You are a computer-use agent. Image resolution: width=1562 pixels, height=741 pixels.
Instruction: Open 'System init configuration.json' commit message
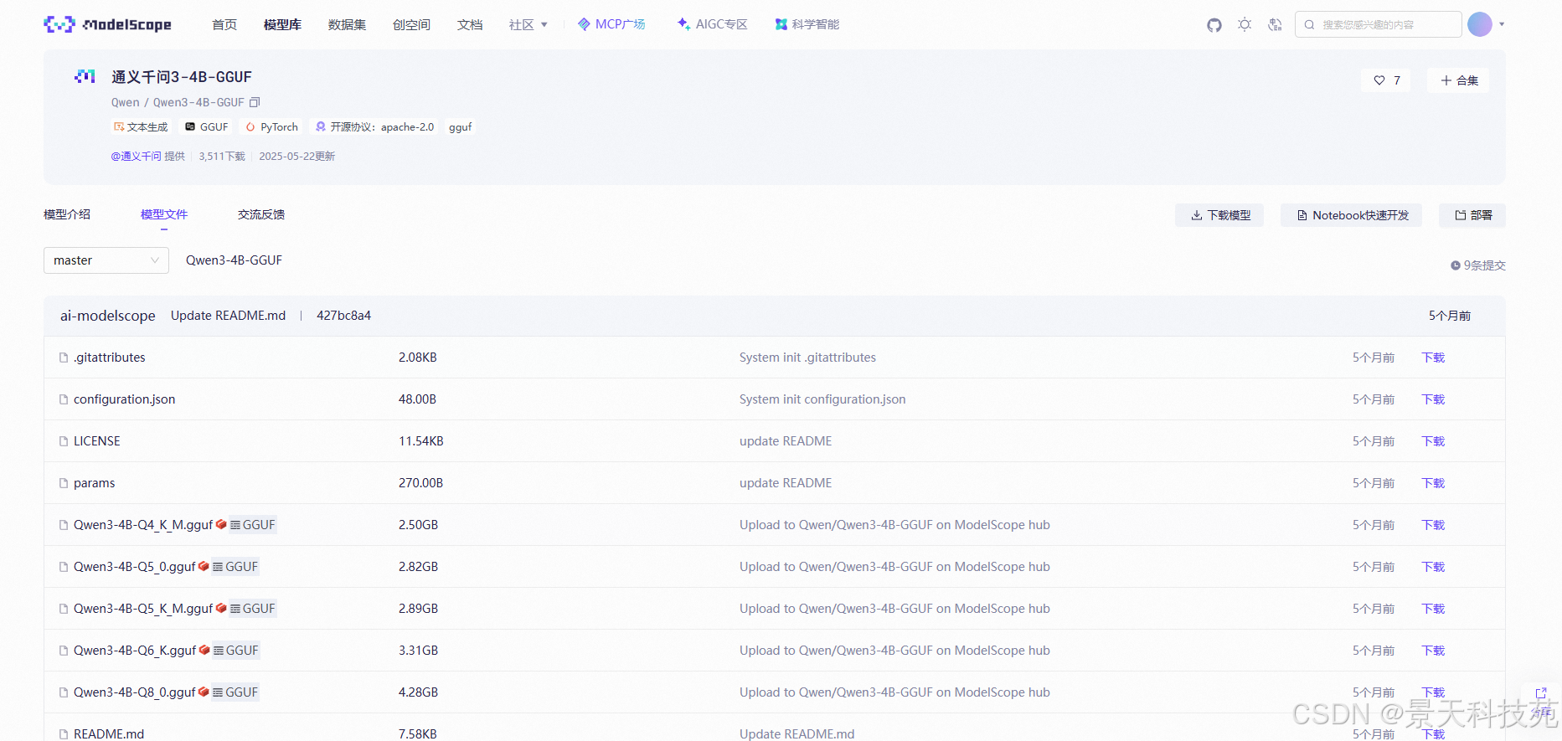click(822, 399)
